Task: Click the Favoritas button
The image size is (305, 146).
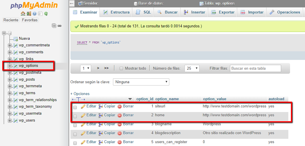Action: 30,20
